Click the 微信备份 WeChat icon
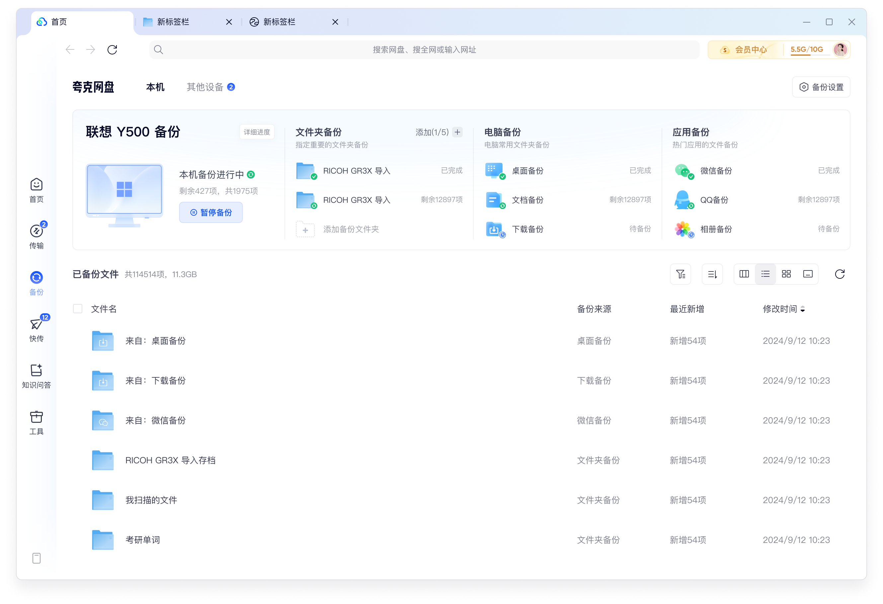Image resolution: width=883 pixels, height=604 pixels. pos(683,171)
